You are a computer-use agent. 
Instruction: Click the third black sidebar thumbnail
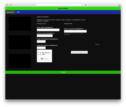[20, 61]
